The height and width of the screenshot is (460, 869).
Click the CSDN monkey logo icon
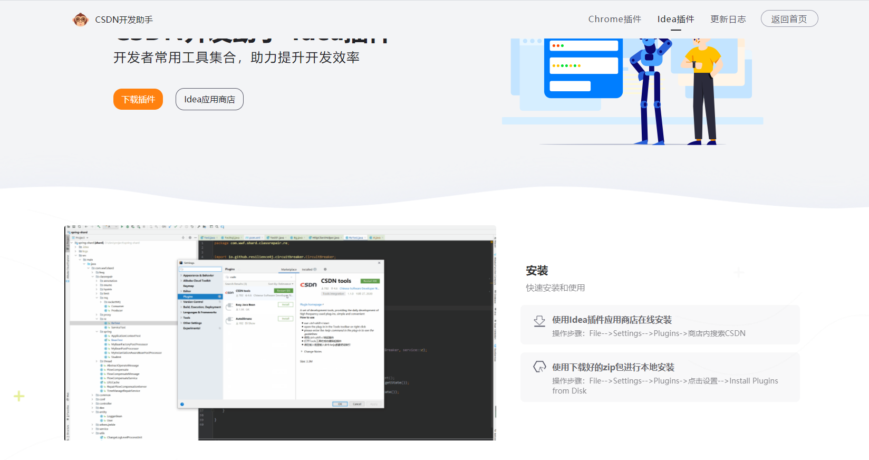pos(80,20)
